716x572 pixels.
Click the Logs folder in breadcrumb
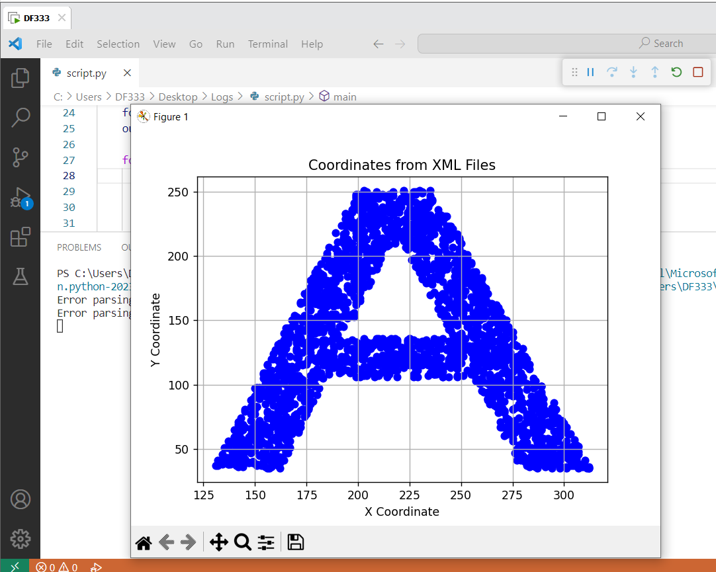pyautogui.click(x=222, y=97)
